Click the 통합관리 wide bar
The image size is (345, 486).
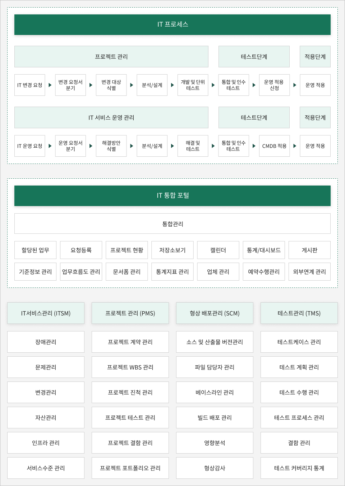172,224
